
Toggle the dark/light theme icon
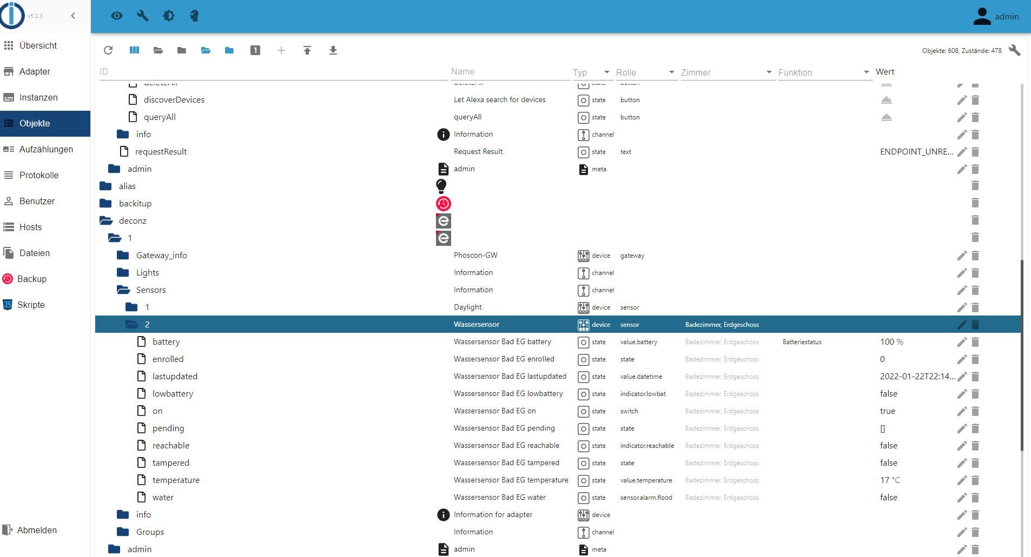(169, 16)
